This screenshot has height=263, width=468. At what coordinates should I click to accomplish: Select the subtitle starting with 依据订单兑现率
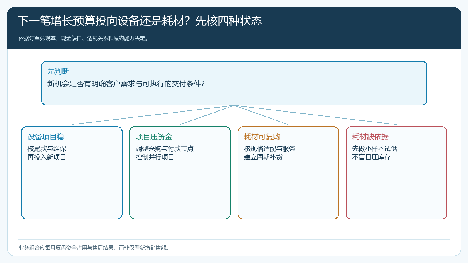[x=84, y=38]
